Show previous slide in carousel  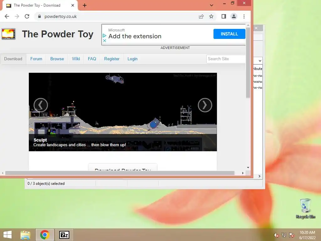[x=41, y=105]
